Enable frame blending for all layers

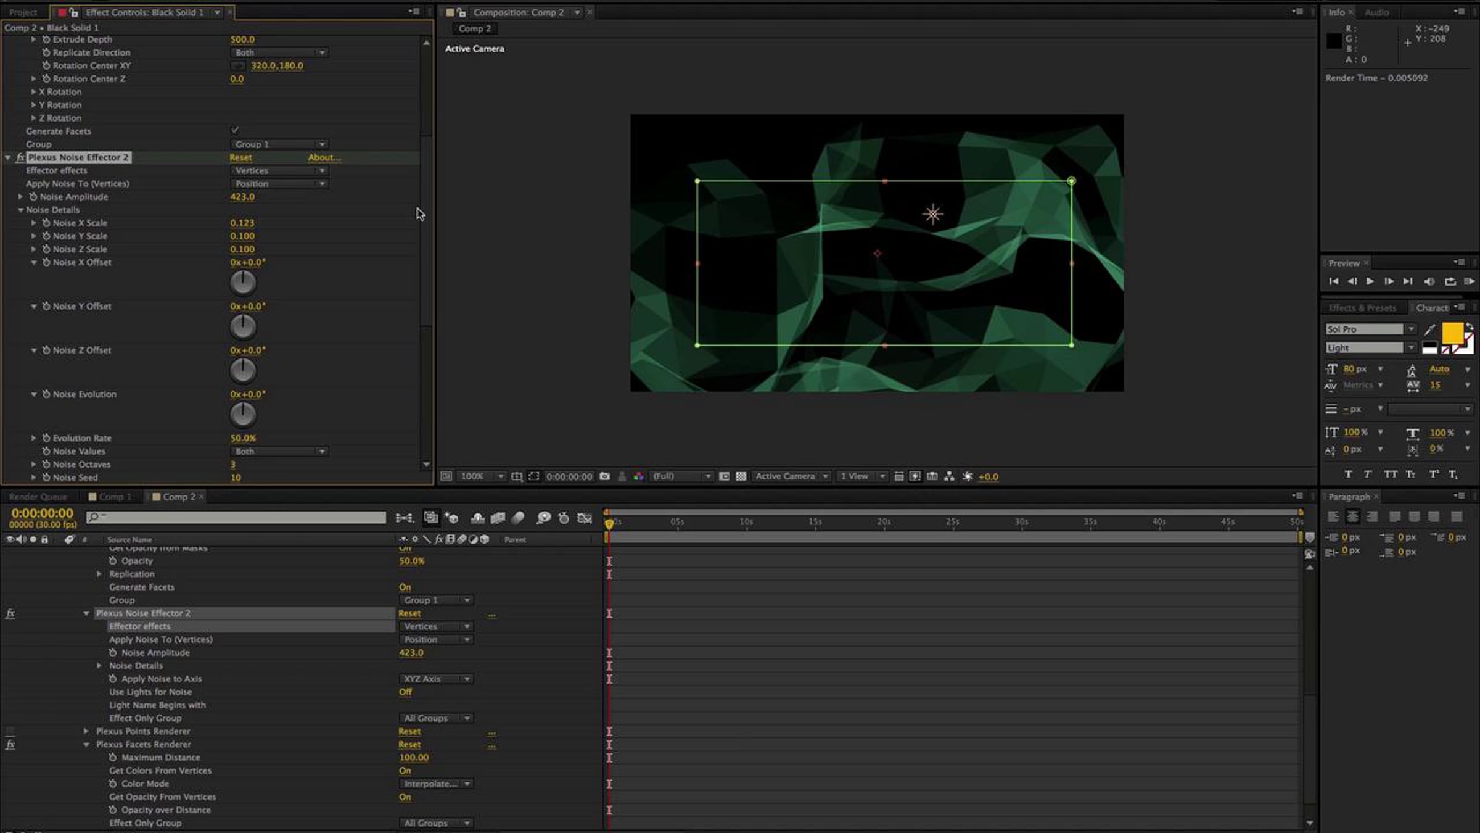point(498,518)
